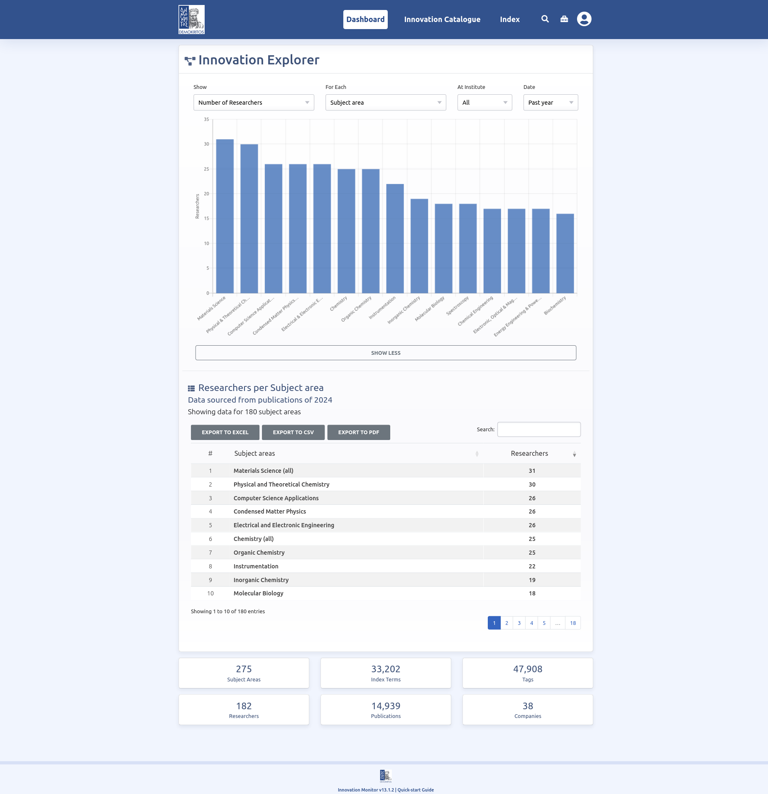Click the 33,202 Index Terms card

[x=386, y=673]
